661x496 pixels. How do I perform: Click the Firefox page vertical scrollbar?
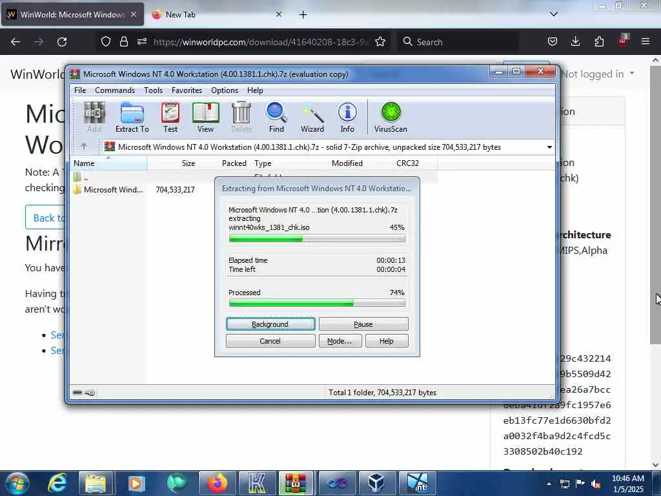pos(655,205)
